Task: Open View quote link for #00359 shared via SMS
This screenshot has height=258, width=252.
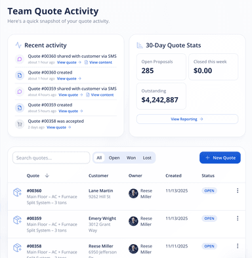Action: [x=71, y=95]
